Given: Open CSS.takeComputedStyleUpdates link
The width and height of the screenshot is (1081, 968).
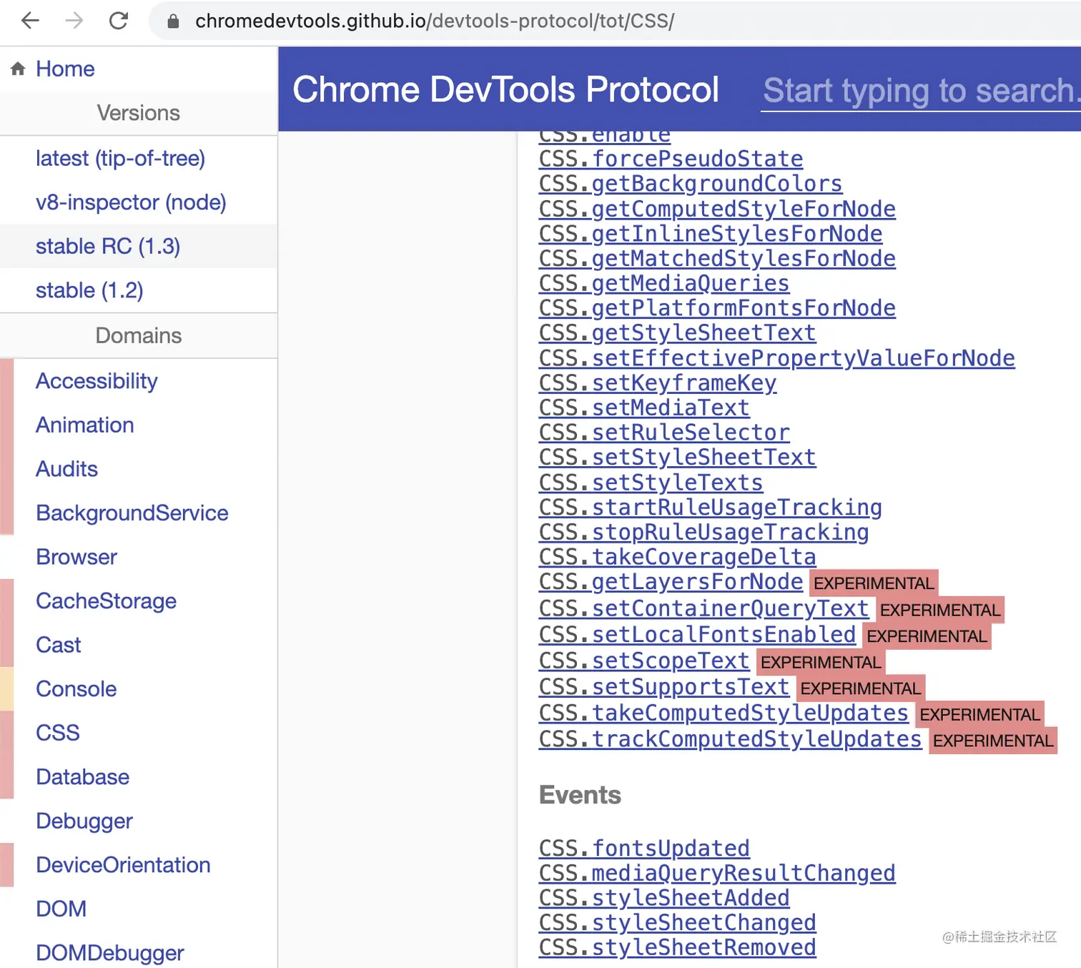Looking at the screenshot, I should click(x=724, y=713).
